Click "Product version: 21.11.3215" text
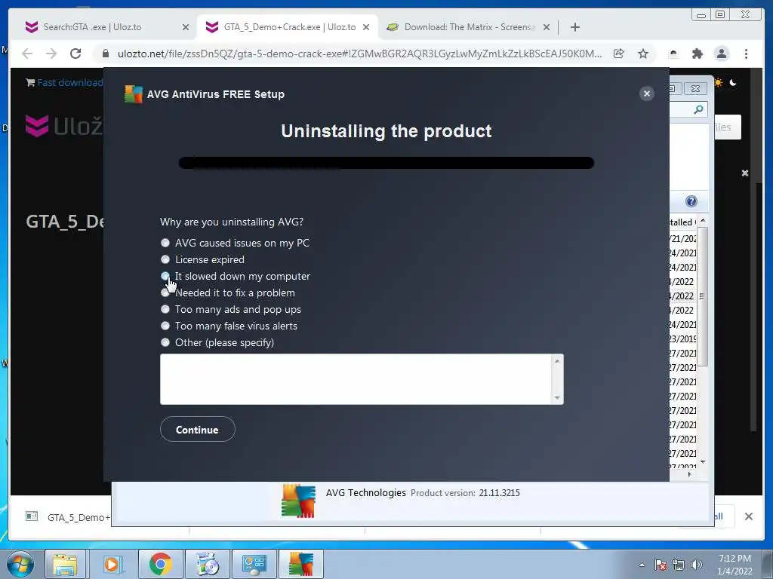This screenshot has height=579, width=773. [465, 493]
